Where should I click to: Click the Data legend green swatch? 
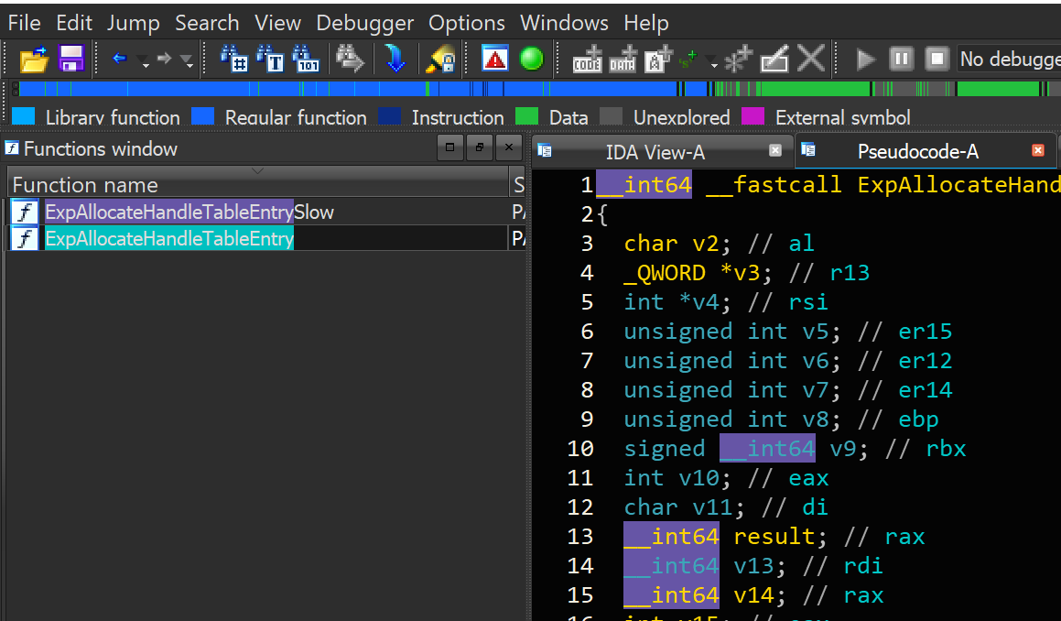526,116
